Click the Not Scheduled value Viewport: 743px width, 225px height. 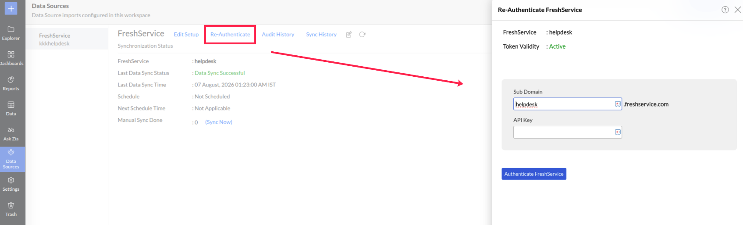(212, 96)
